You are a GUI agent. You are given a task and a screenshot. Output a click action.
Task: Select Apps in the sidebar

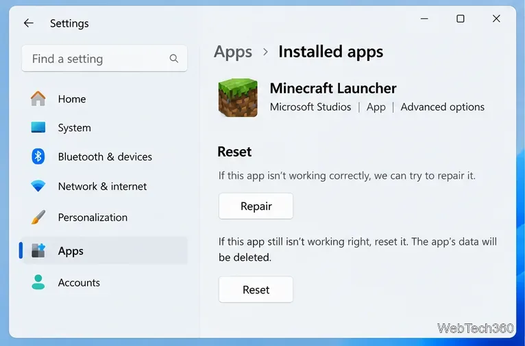point(104,251)
